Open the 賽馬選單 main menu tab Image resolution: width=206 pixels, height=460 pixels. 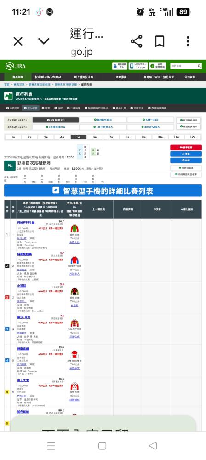click(x=18, y=77)
